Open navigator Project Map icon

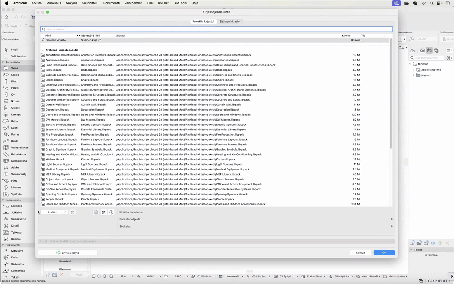pos(413,50)
